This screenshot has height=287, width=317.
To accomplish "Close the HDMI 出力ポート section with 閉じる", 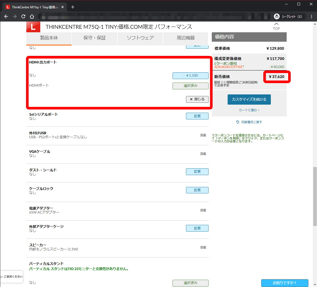I will 197,99.
